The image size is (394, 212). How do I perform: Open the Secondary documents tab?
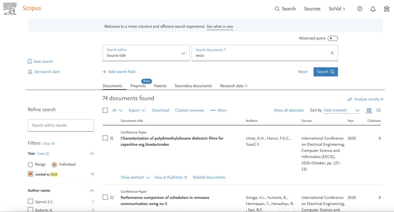193,86
